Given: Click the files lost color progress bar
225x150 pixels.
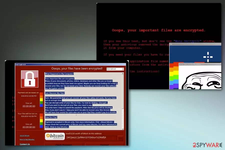Looking at the screenshot, I should tap(41, 120).
